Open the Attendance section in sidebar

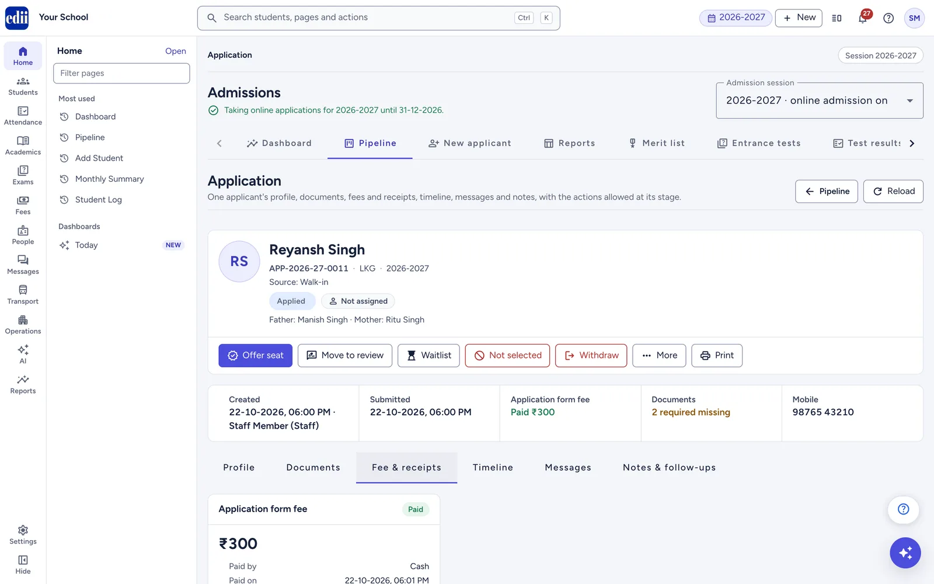(x=23, y=116)
